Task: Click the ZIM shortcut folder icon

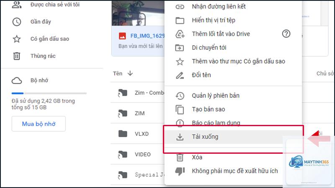Action: click(x=122, y=113)
